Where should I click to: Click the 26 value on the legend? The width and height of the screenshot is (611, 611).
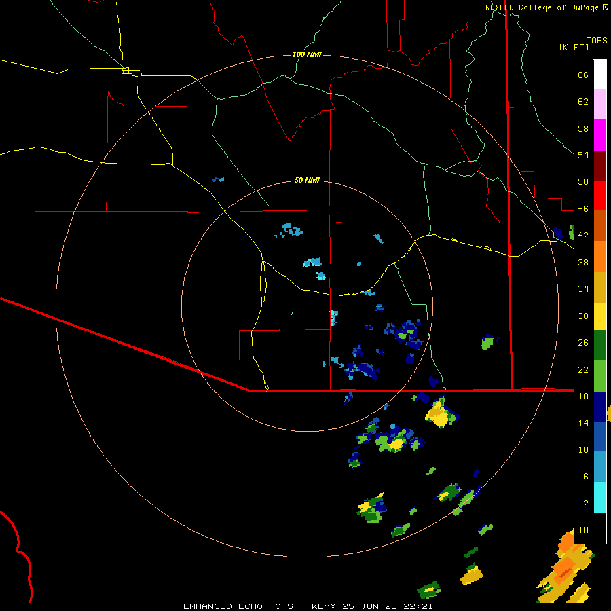pyautogui.click(x=583, y=343)
